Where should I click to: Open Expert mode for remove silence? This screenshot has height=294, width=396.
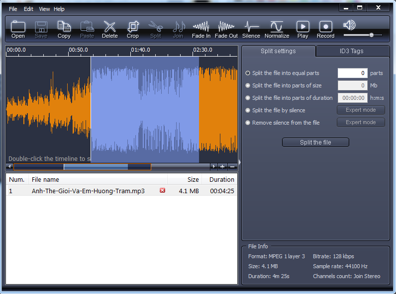[x=361, y=123]
